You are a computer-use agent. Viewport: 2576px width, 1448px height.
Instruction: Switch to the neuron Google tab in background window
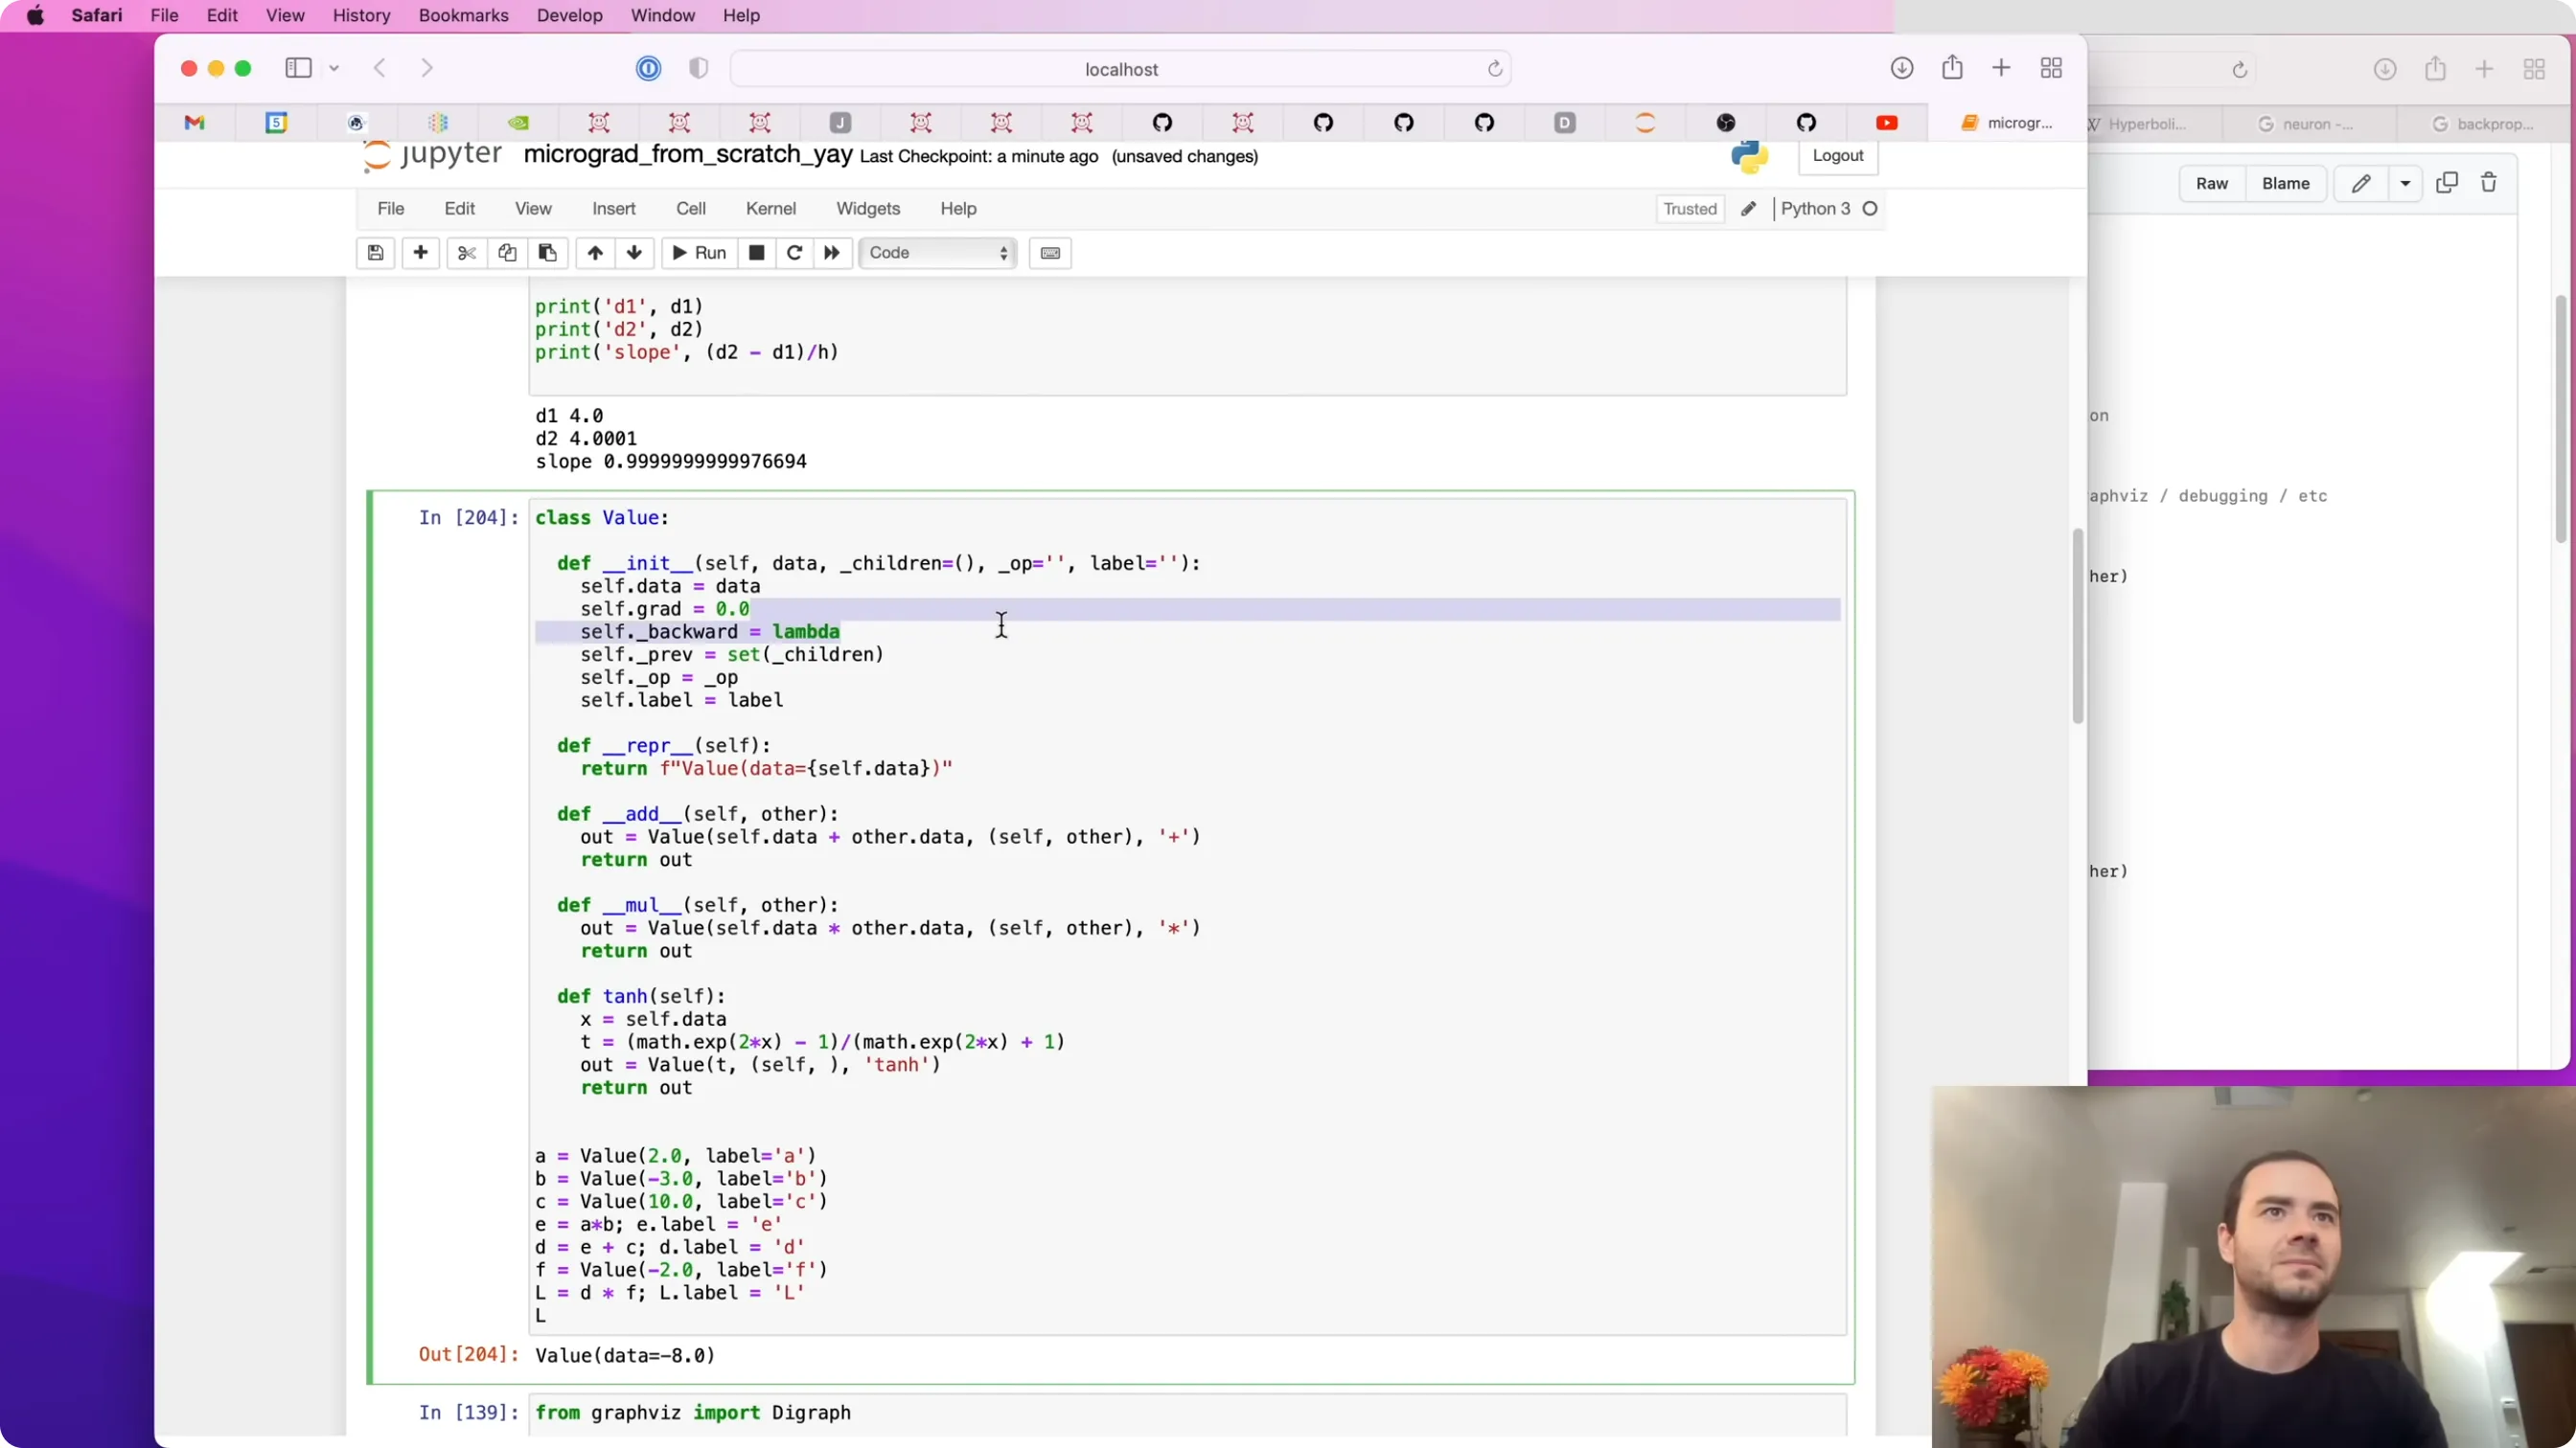pyautogui.click(x=2306, y=124)
